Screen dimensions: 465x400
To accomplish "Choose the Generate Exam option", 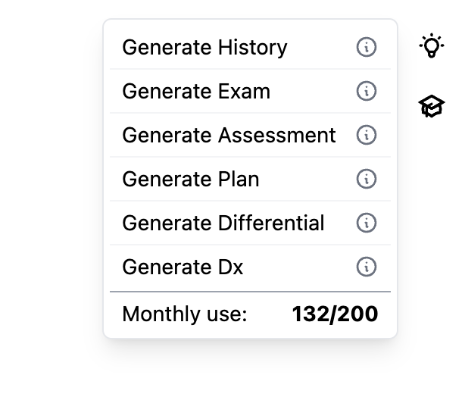I will coord(196,92).
